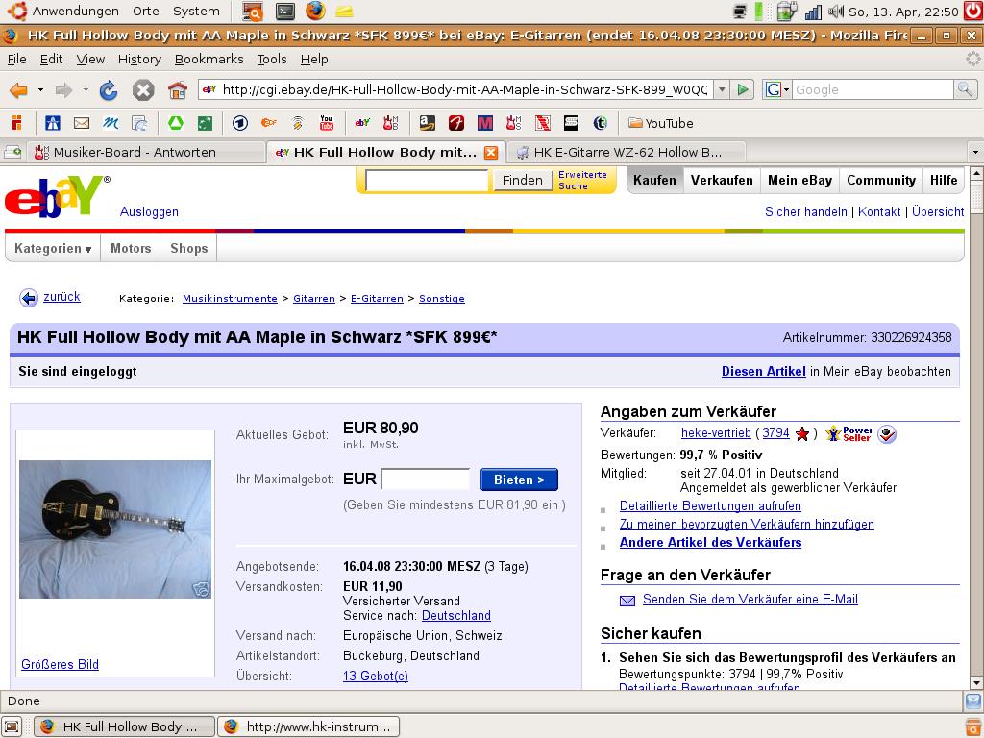Click the Ausloggen link
The height and width of the screenshot is (738, 984).
(149, 212)
